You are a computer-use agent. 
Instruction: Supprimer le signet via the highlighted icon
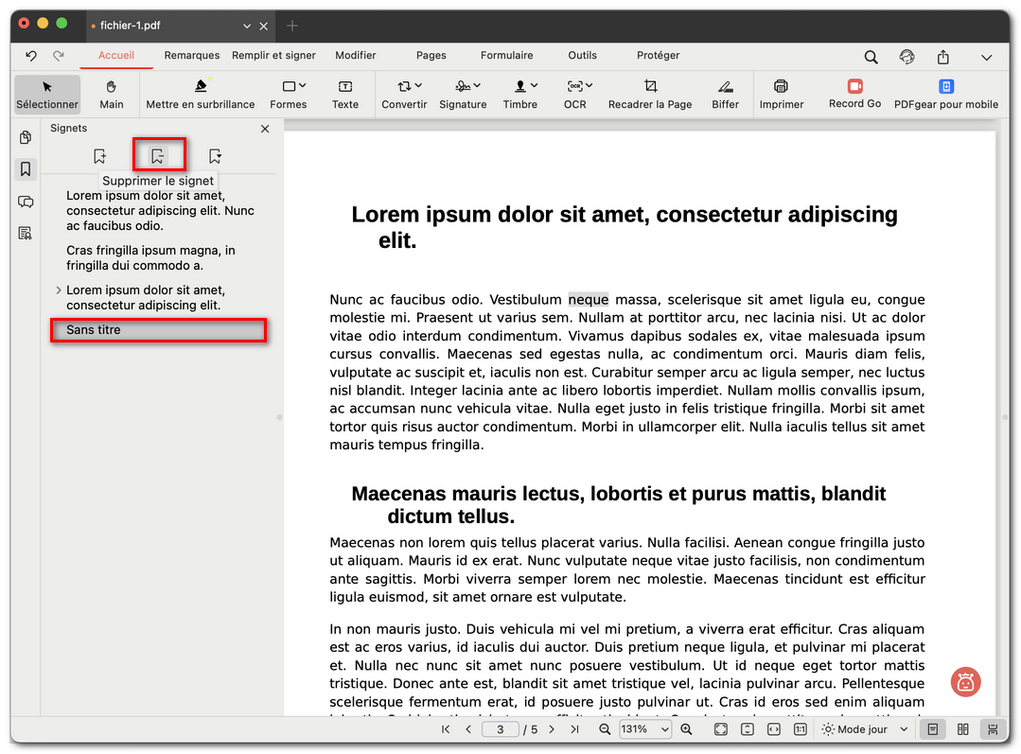159,153
